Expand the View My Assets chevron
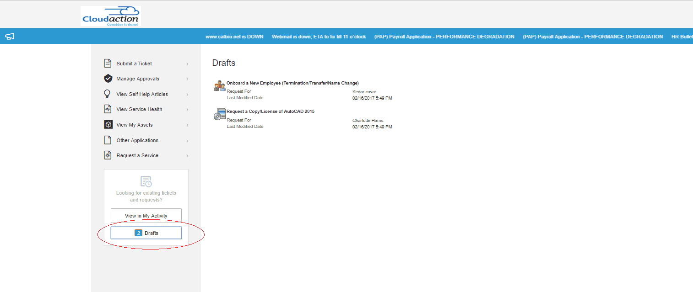Viewport: 693px width, 292px height. (187, 125)
